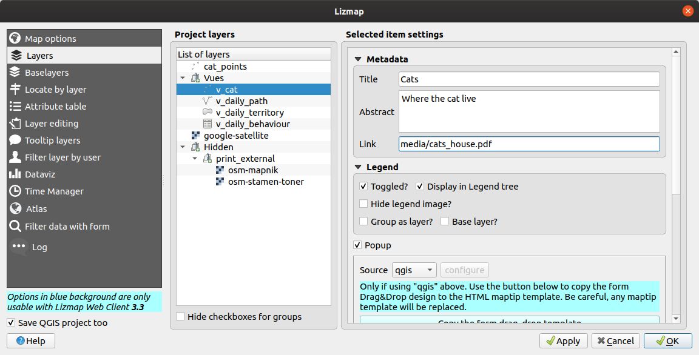Check Hide checkboxes for groups

pos(180,316)
